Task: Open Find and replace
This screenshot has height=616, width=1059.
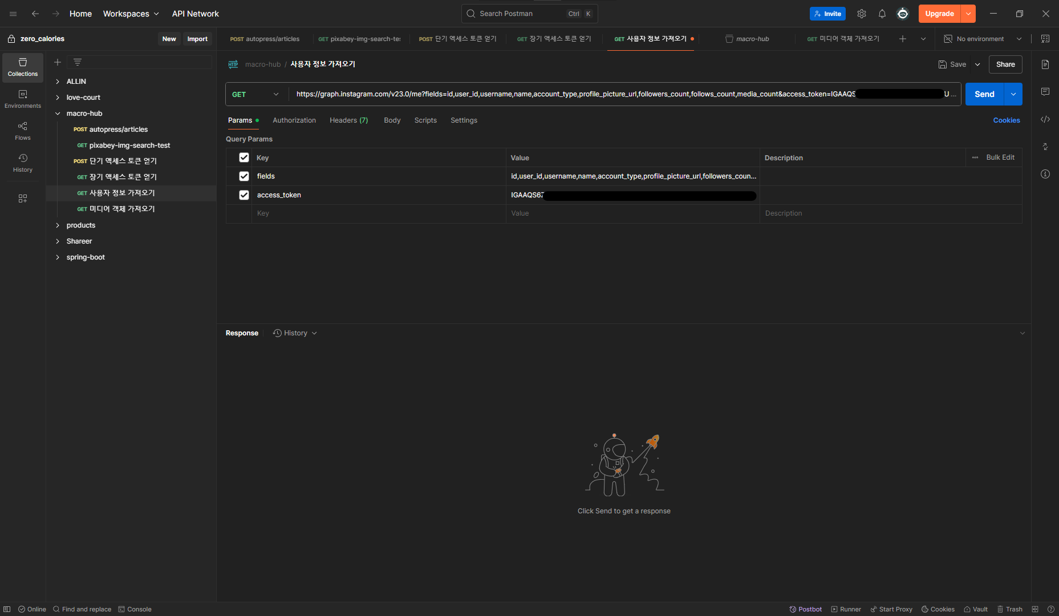Action: (82, 609)
